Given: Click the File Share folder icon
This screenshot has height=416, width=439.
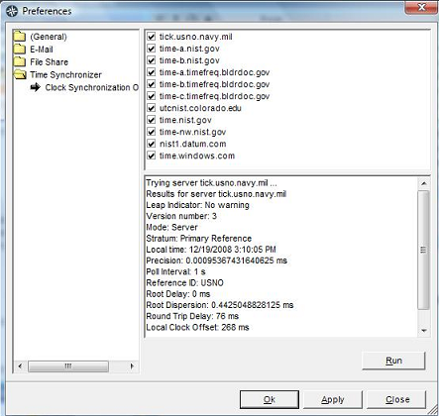Looking at the screenshot, I should click(x=20, y=61).
